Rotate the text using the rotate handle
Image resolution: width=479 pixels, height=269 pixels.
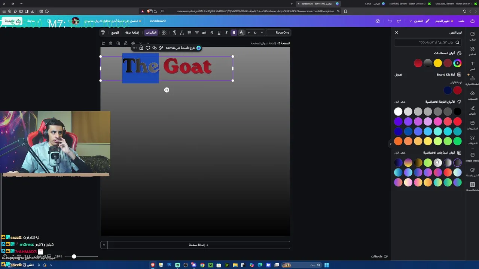(167, 90)
